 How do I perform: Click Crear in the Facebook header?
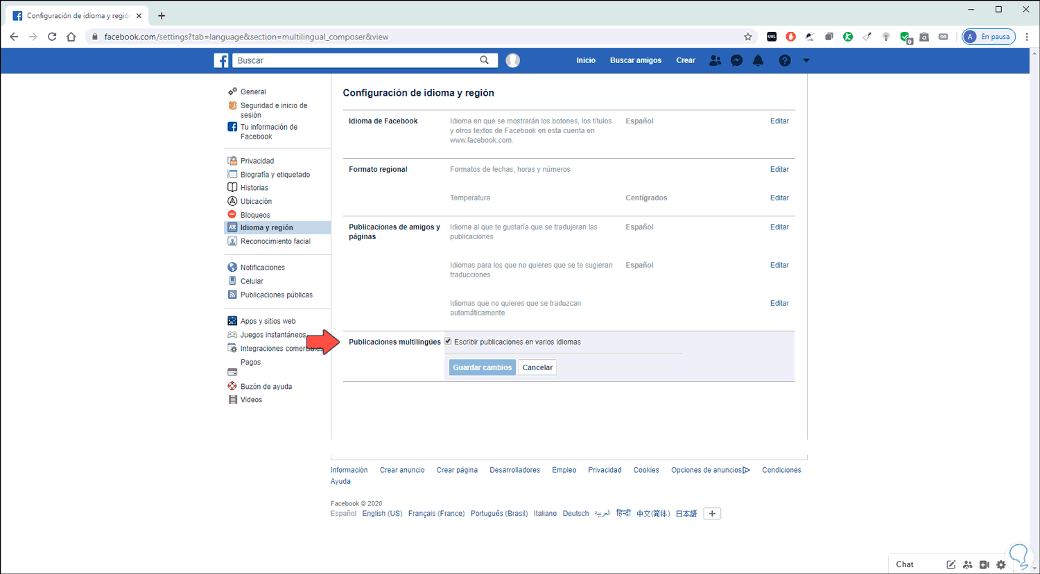[x=686, y=60]
